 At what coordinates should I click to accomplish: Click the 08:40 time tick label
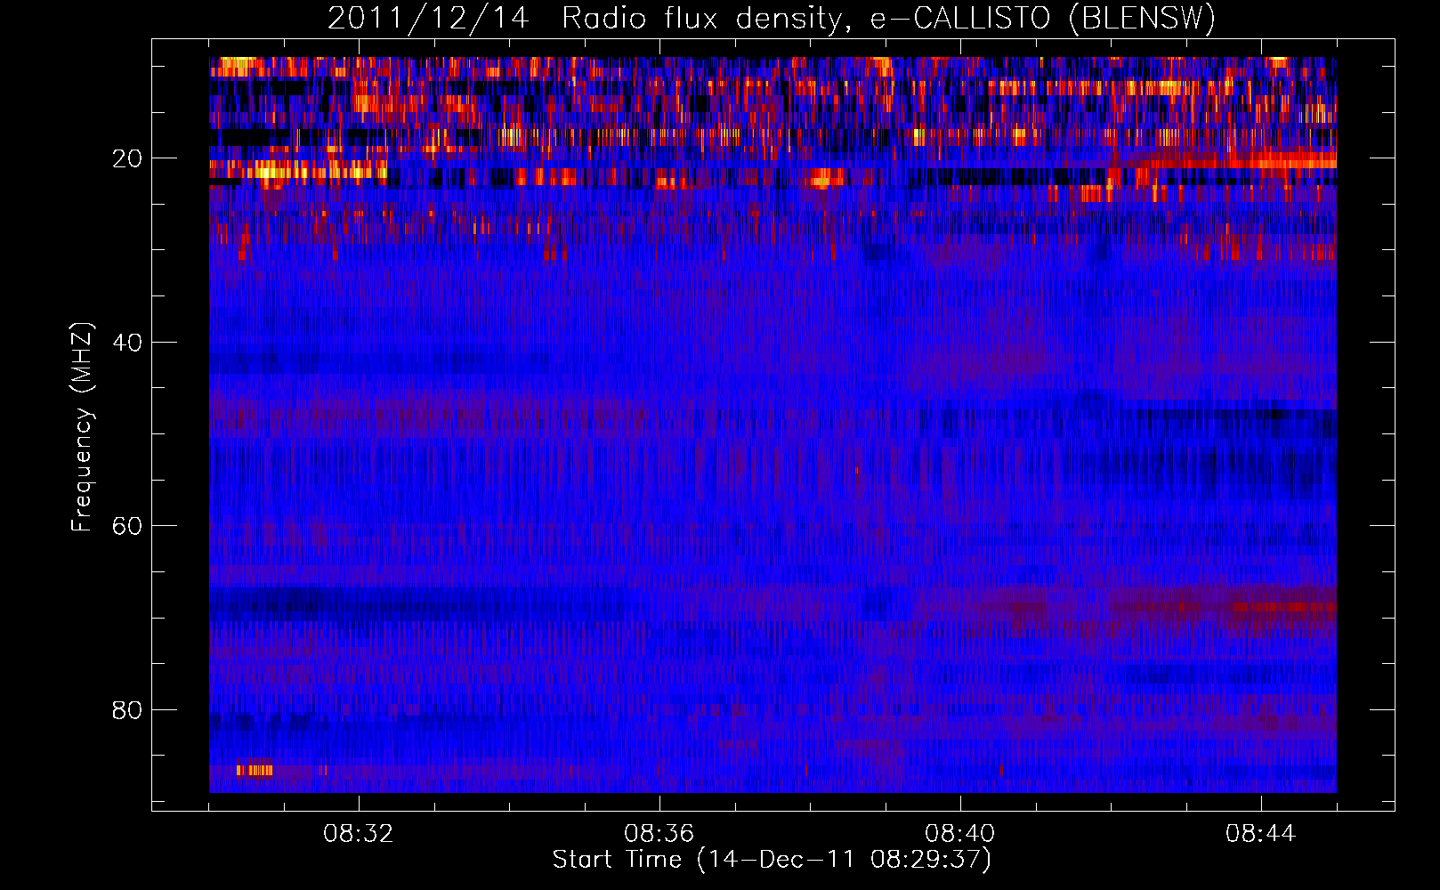coord(960,834)
